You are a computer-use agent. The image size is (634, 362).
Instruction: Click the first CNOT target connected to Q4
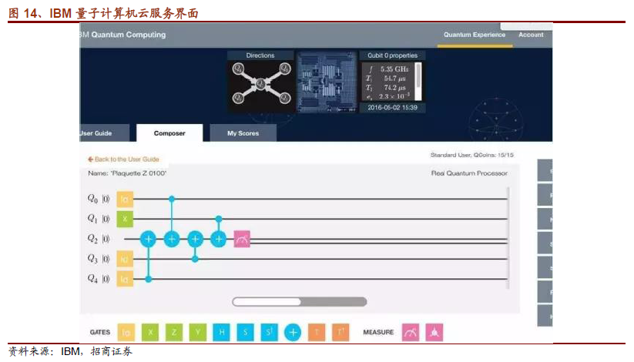tap(149, 239)
